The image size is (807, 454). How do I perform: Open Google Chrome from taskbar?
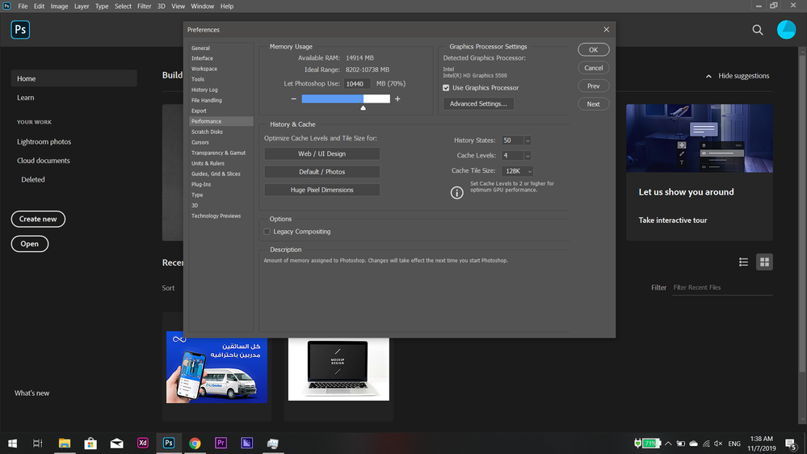[x=195, y=443]
